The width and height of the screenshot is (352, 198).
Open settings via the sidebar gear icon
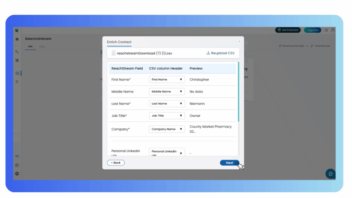[17, 174]
